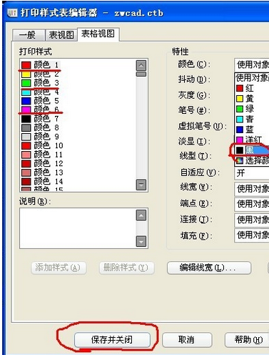Screen dimensions: 269x355
Task: Choose 红 in the color dropdown list
Action: (252, 88)
